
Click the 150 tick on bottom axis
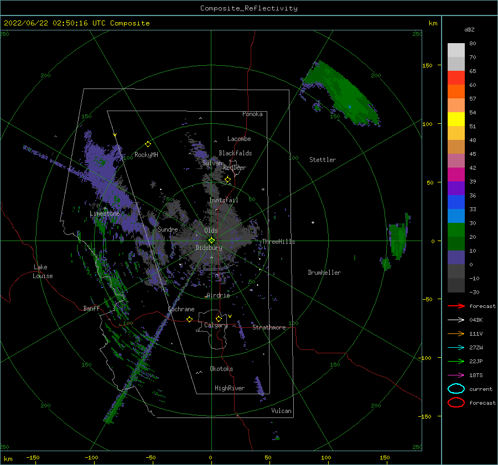pos(385,457)
